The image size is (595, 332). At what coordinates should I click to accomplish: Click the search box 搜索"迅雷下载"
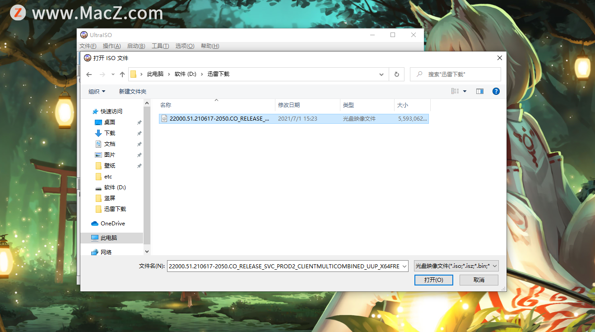pyautogui.click(x=456, y=74)
